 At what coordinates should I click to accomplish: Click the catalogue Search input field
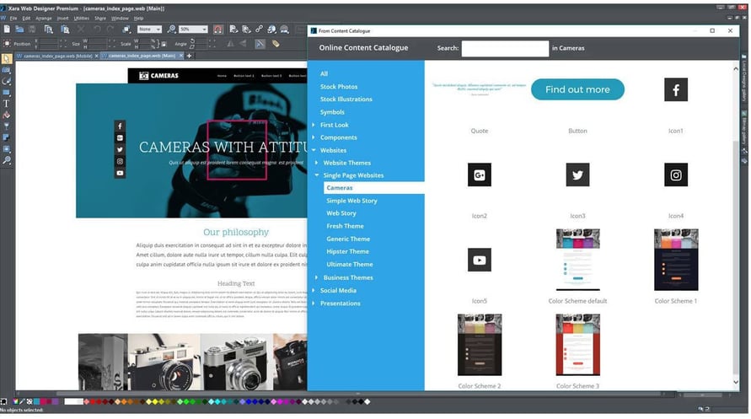click(505, 48)
